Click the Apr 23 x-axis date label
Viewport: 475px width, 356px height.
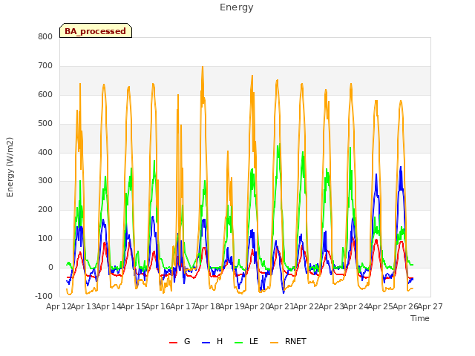point(331,306)
